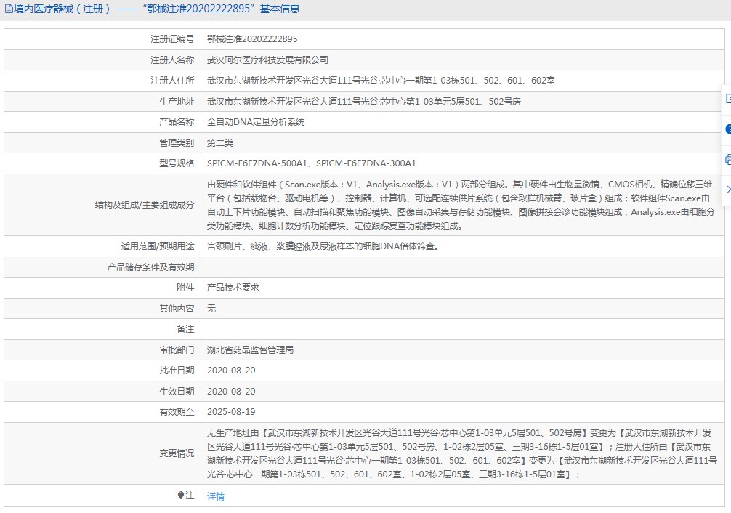Viewport: 731px width, 513px height.
Task: Click the product name 全自动DNA定量分析系统
Action: pos(256,122)
